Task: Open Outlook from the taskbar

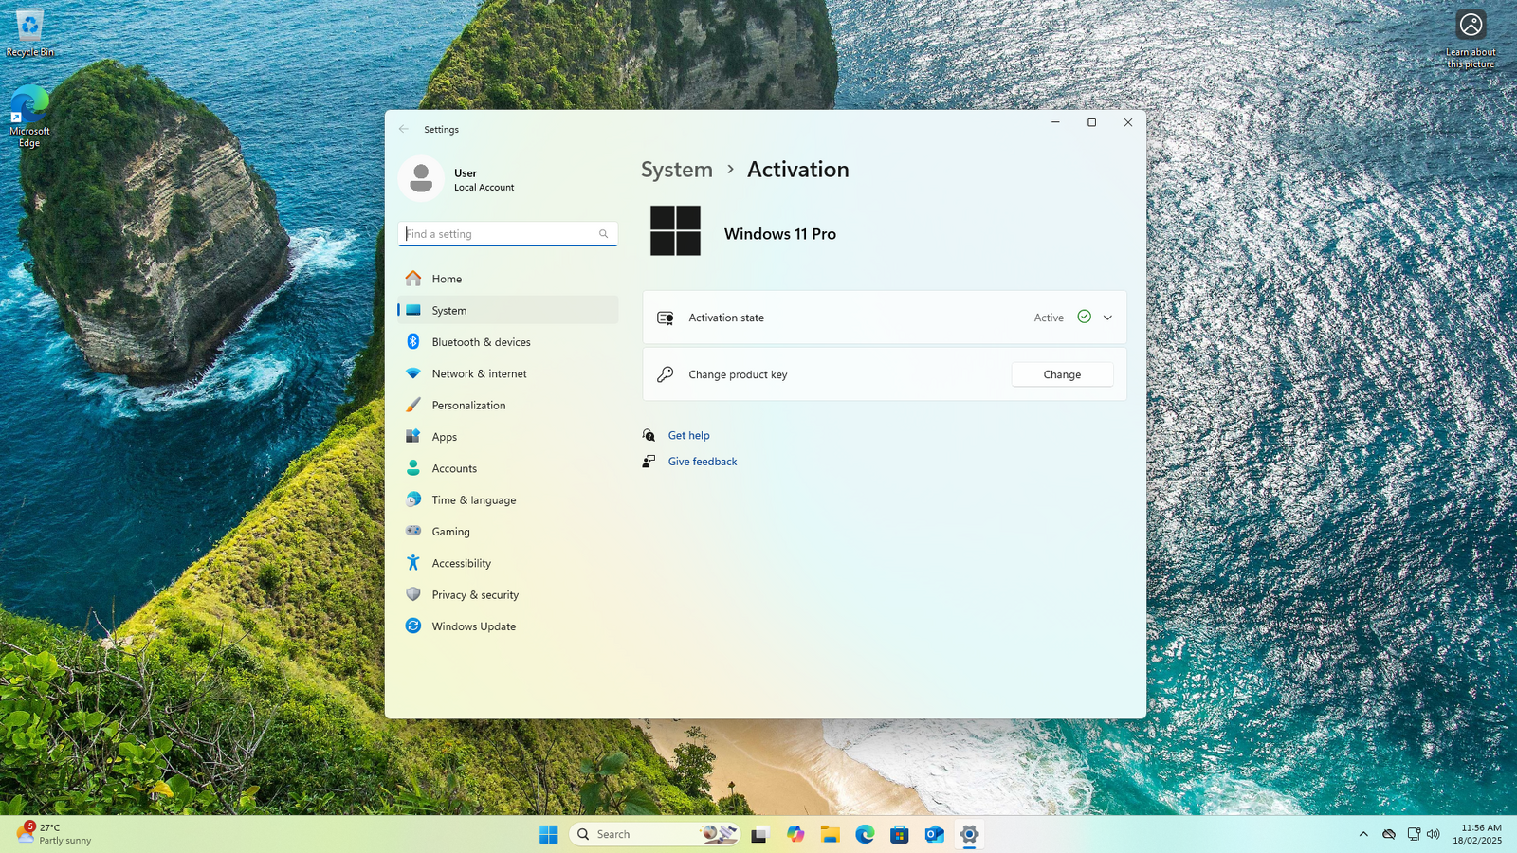Action: click(934, 834)
